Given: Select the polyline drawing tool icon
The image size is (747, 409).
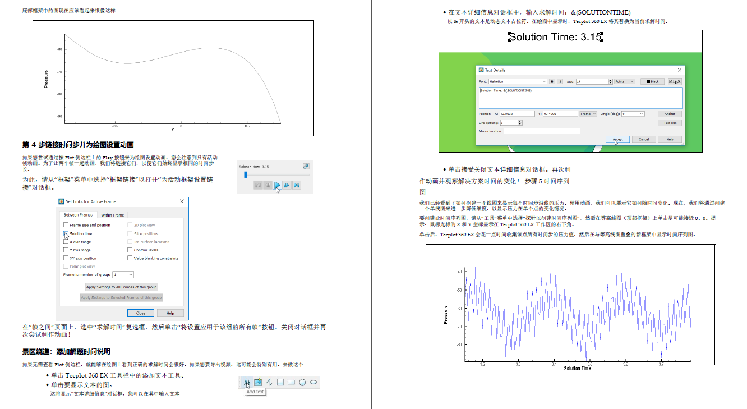Looking at the screenshot, I should tap(269, 383).
